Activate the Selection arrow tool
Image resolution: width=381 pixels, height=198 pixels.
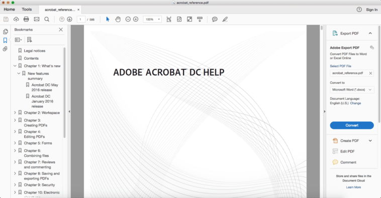[108, 19]
